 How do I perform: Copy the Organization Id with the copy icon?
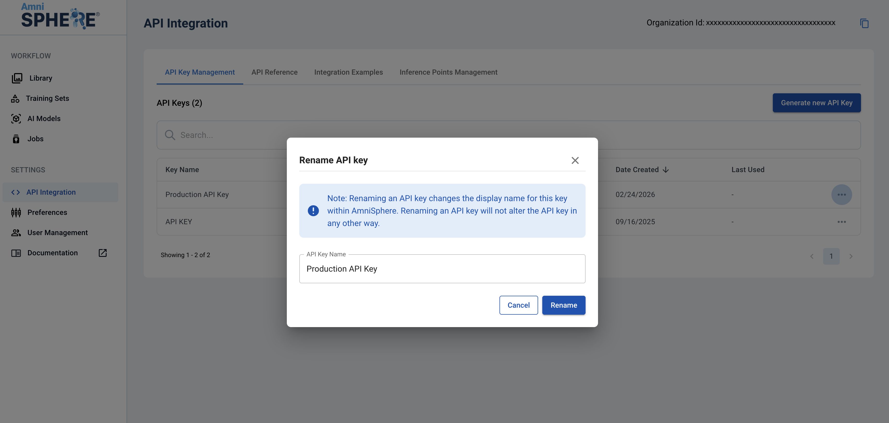click(864, 24)
